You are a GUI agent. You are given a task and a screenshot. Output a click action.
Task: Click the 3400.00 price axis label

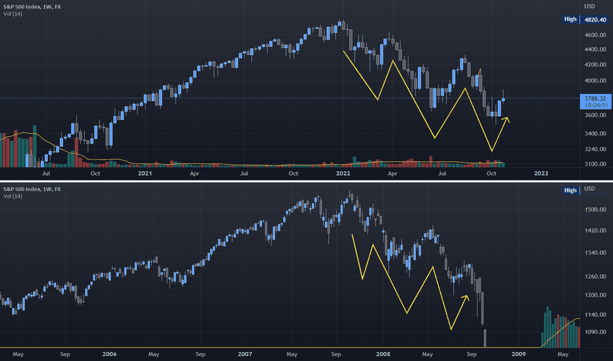tap(595, 133)
